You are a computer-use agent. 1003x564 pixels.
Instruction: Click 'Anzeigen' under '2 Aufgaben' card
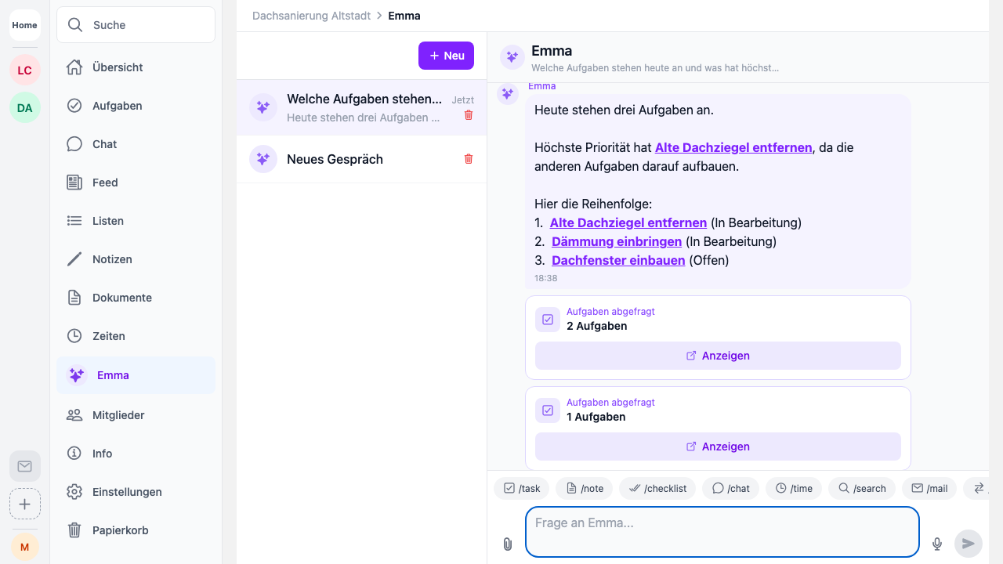click(718, 356)
